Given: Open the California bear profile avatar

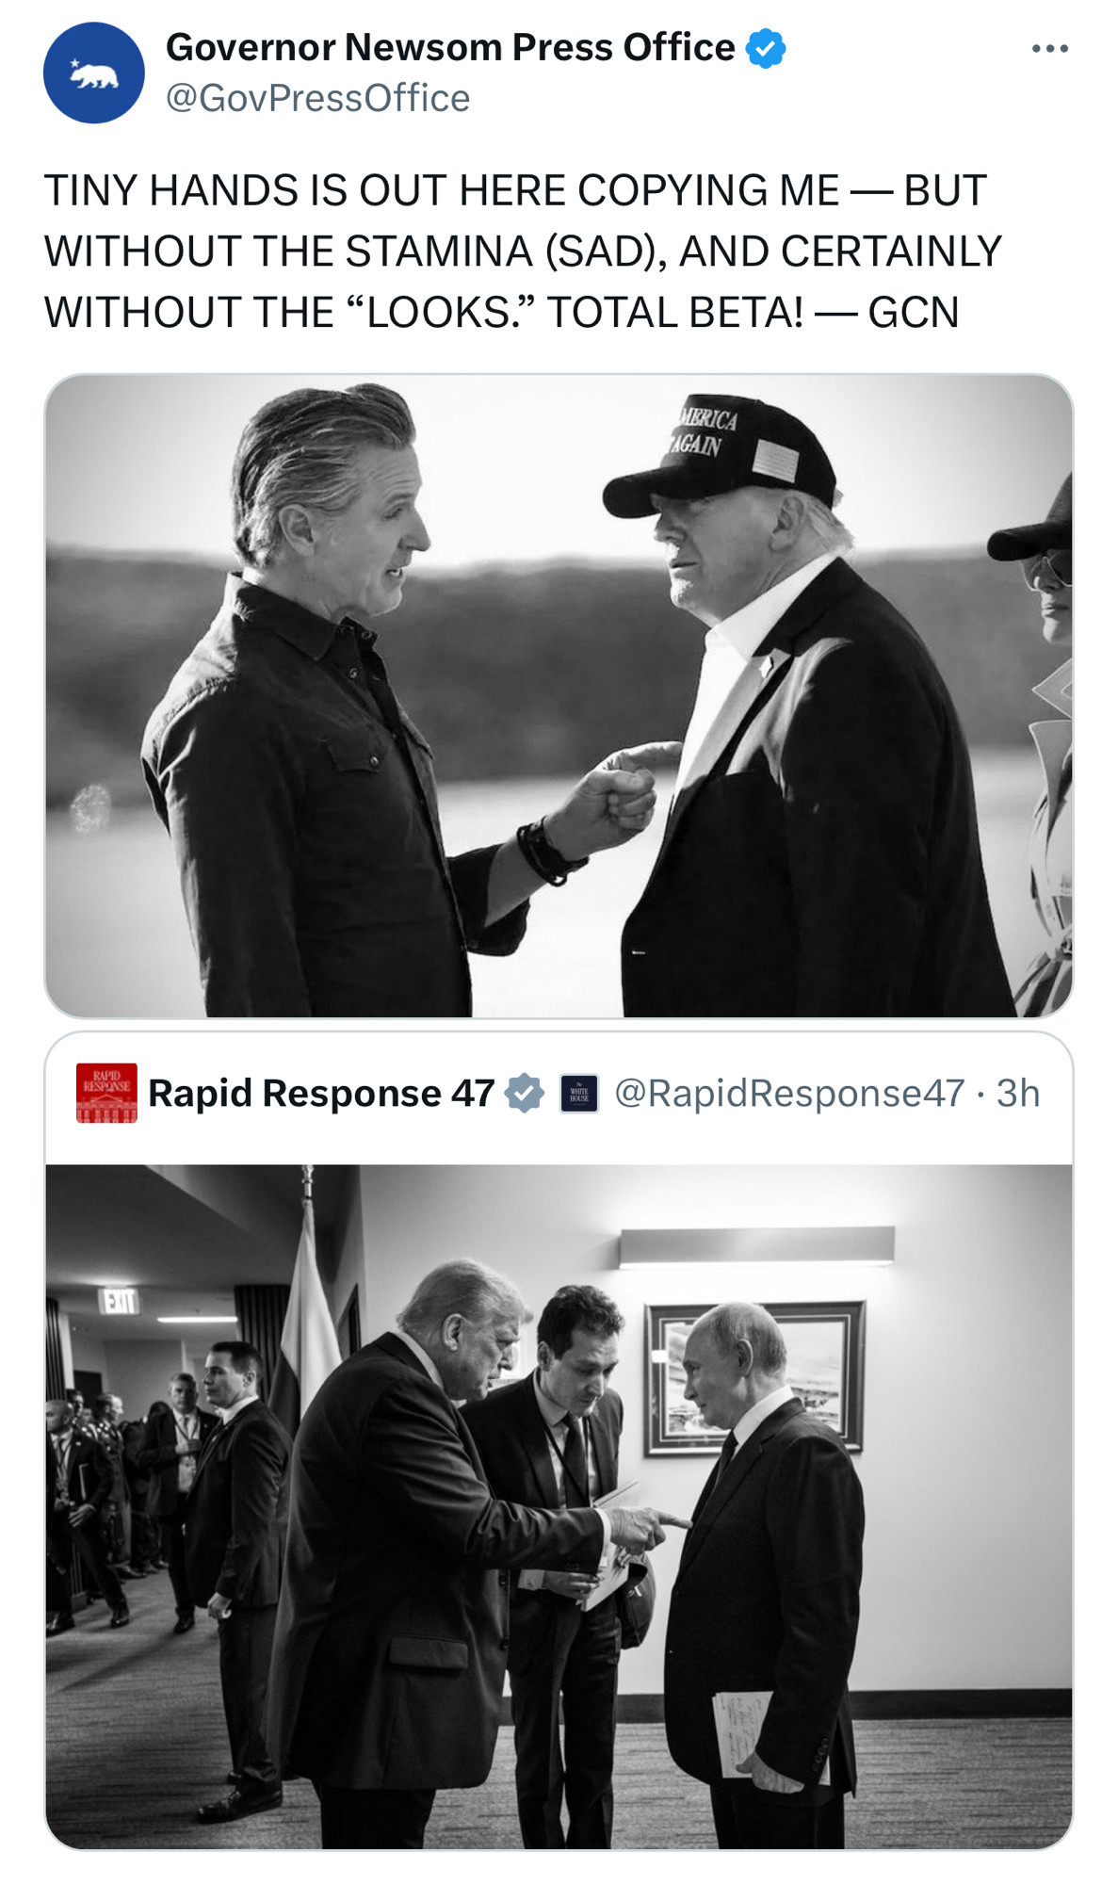Looking at the screenshot, I should click(x=93, y=73).
